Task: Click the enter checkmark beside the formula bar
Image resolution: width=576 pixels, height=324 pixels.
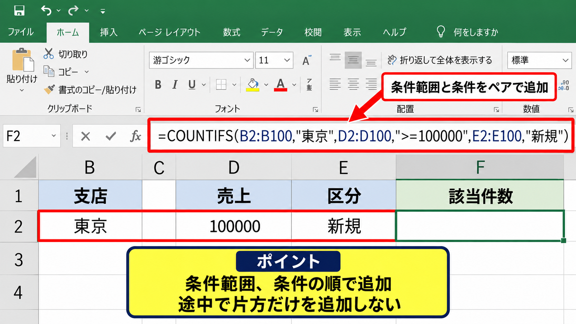Action: [111, 136]
